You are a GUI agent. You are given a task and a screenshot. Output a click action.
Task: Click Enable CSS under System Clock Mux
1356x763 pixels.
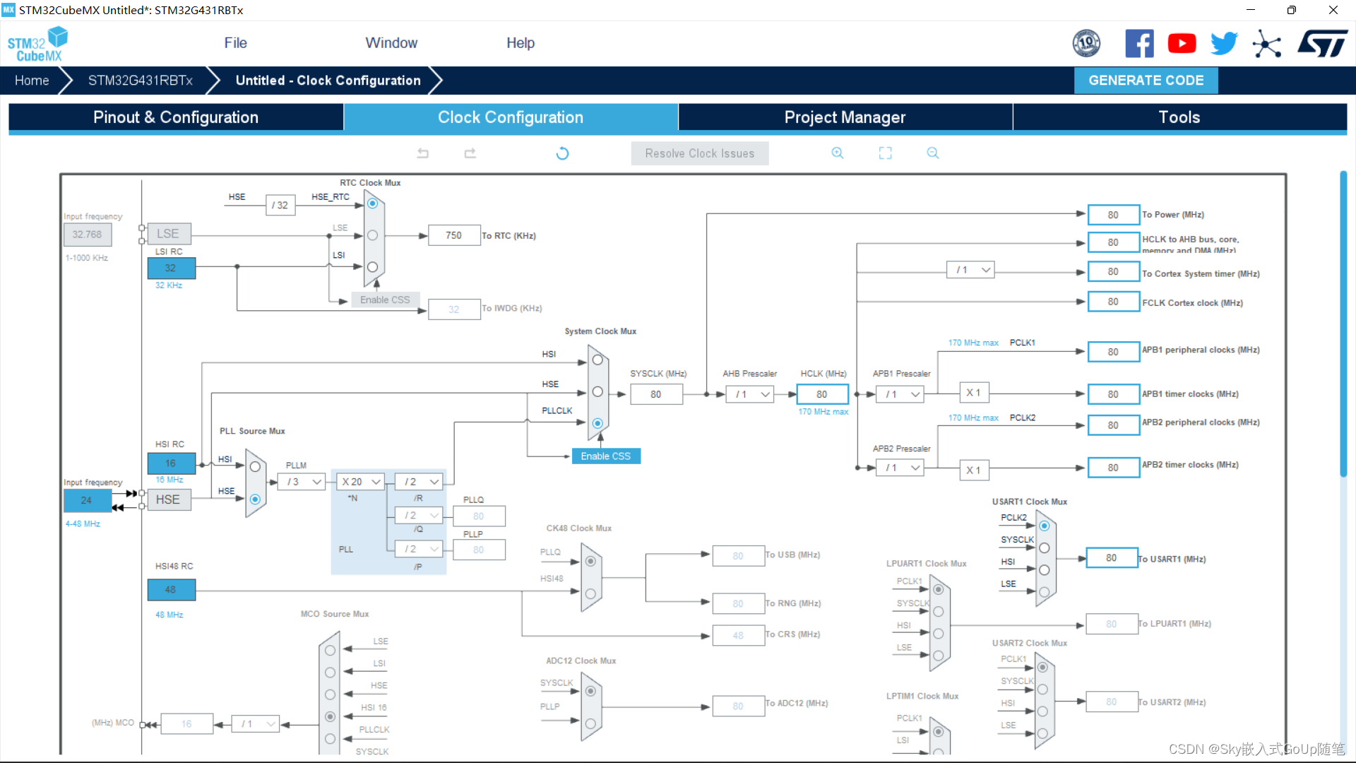(x=605, y=456)
